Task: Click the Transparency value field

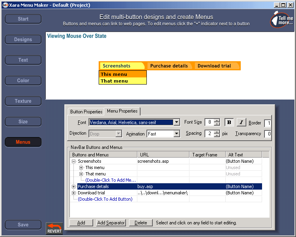Action: click(x=268, y=134)
